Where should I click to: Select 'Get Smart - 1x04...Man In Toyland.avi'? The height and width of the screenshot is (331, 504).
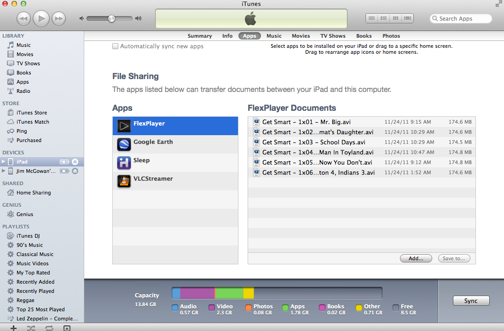coord(362,152)
